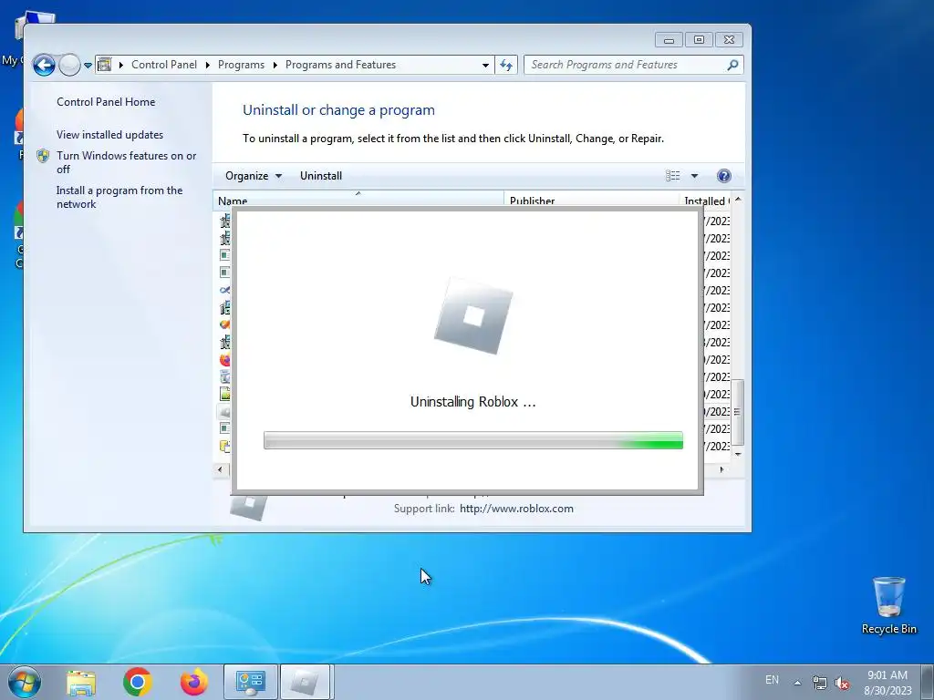Switch to Roblox uninstaller taskbar button

[305, 682]
